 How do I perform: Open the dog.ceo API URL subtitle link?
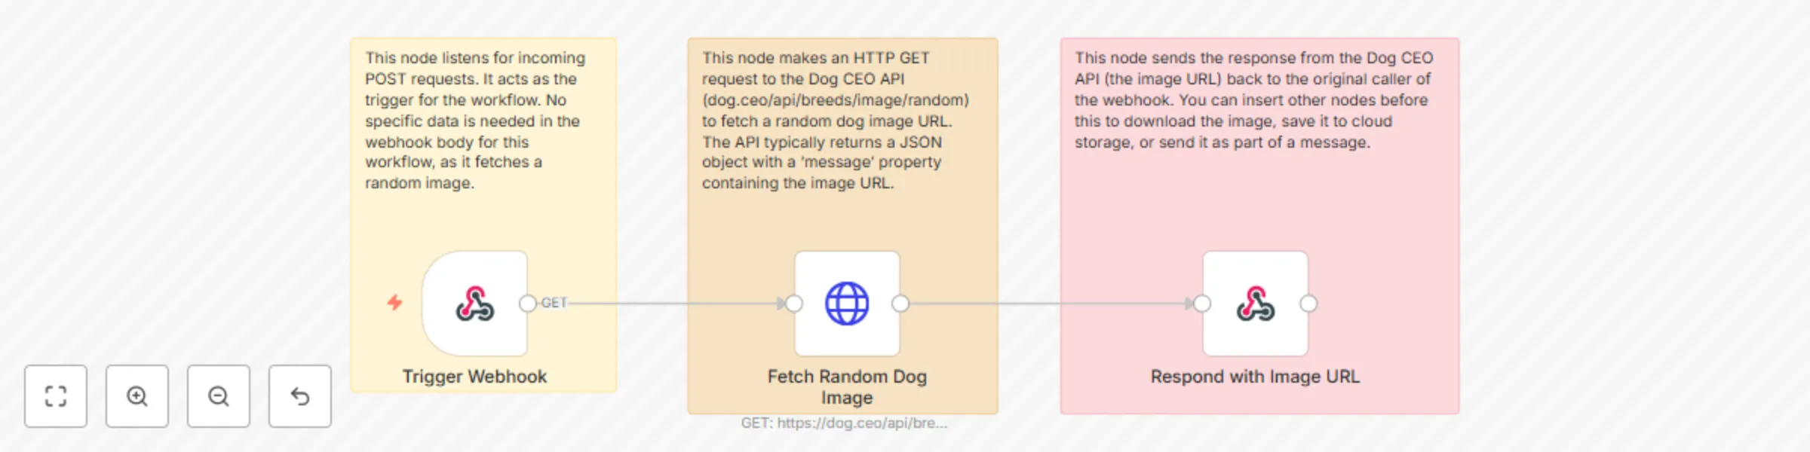point(845,423)
